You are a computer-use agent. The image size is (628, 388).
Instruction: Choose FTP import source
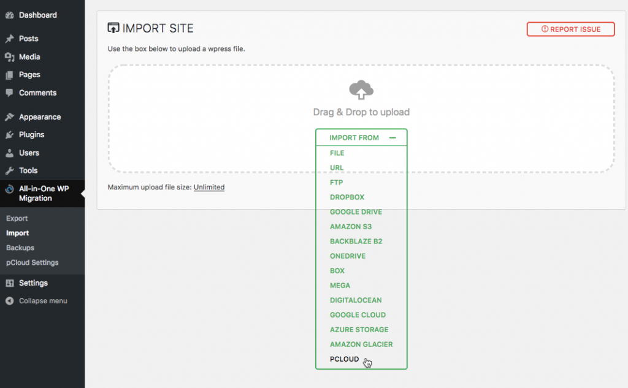coord(337,183)
